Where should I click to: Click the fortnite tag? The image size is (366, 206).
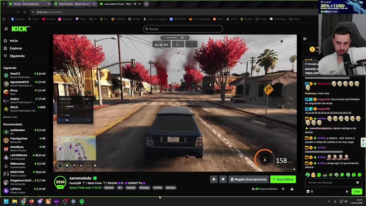pyautogui.click(x=158, y=188)
